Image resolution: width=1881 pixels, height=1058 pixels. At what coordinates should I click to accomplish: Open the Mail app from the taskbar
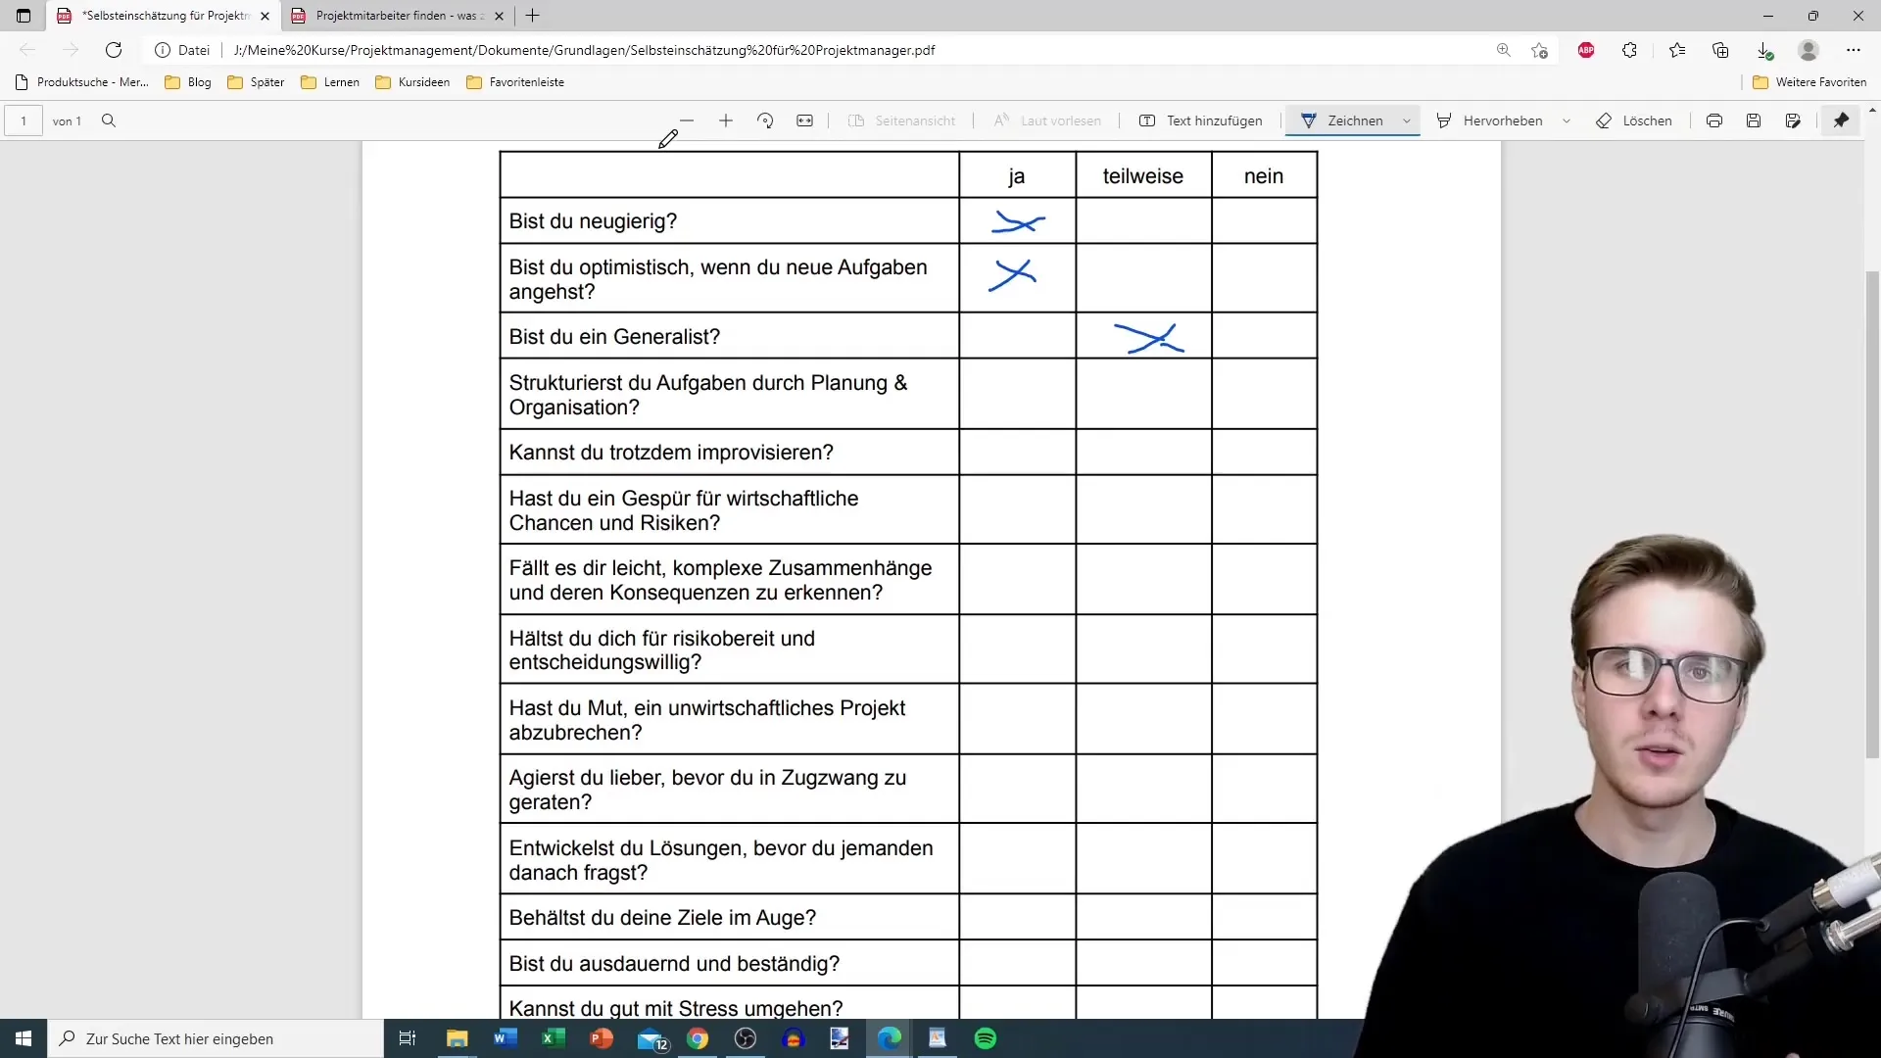(x=651, y=1038)
